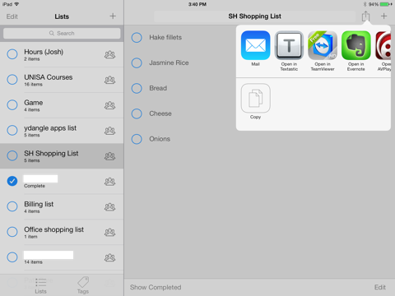395x296 pixels.
Task: Tap the Wi-Fi indicator in status bar
Action: point(16,4)
